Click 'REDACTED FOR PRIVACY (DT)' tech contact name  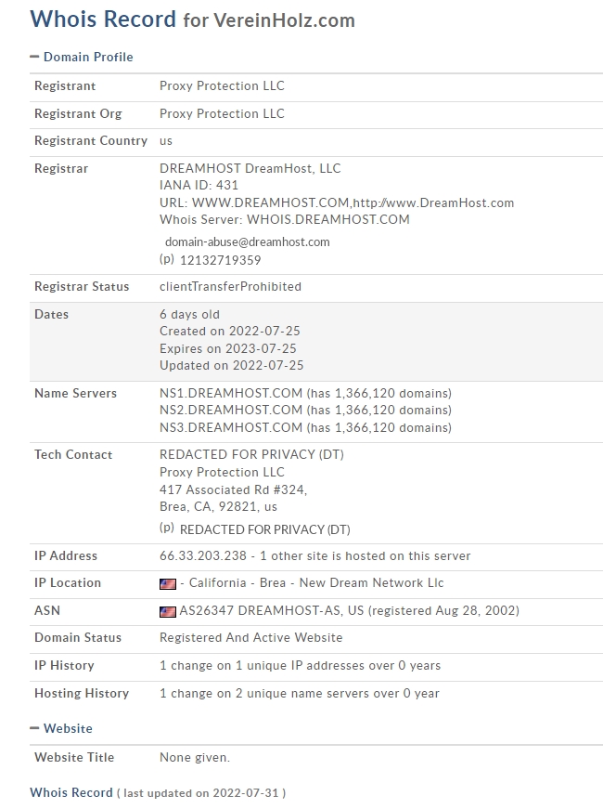251,454
